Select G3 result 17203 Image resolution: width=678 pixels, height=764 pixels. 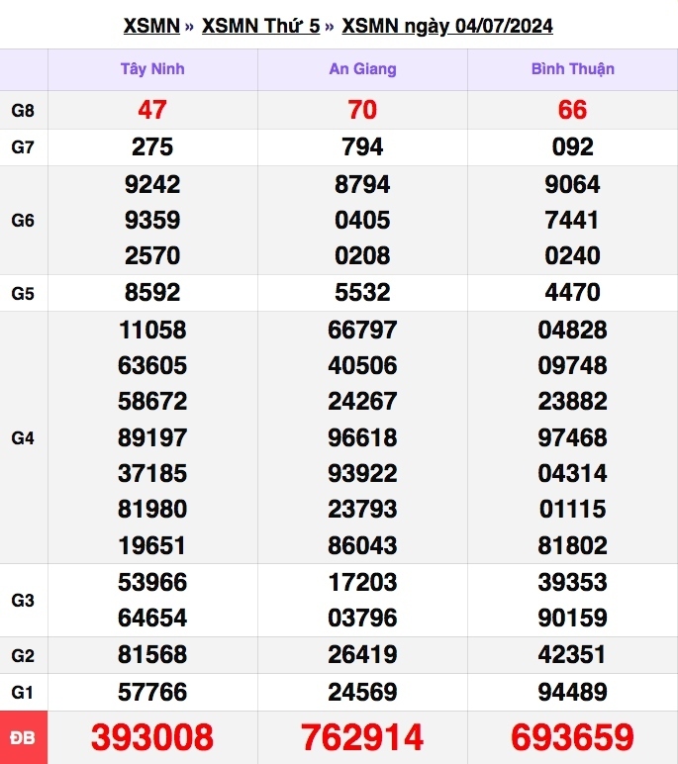coord(362,582)
